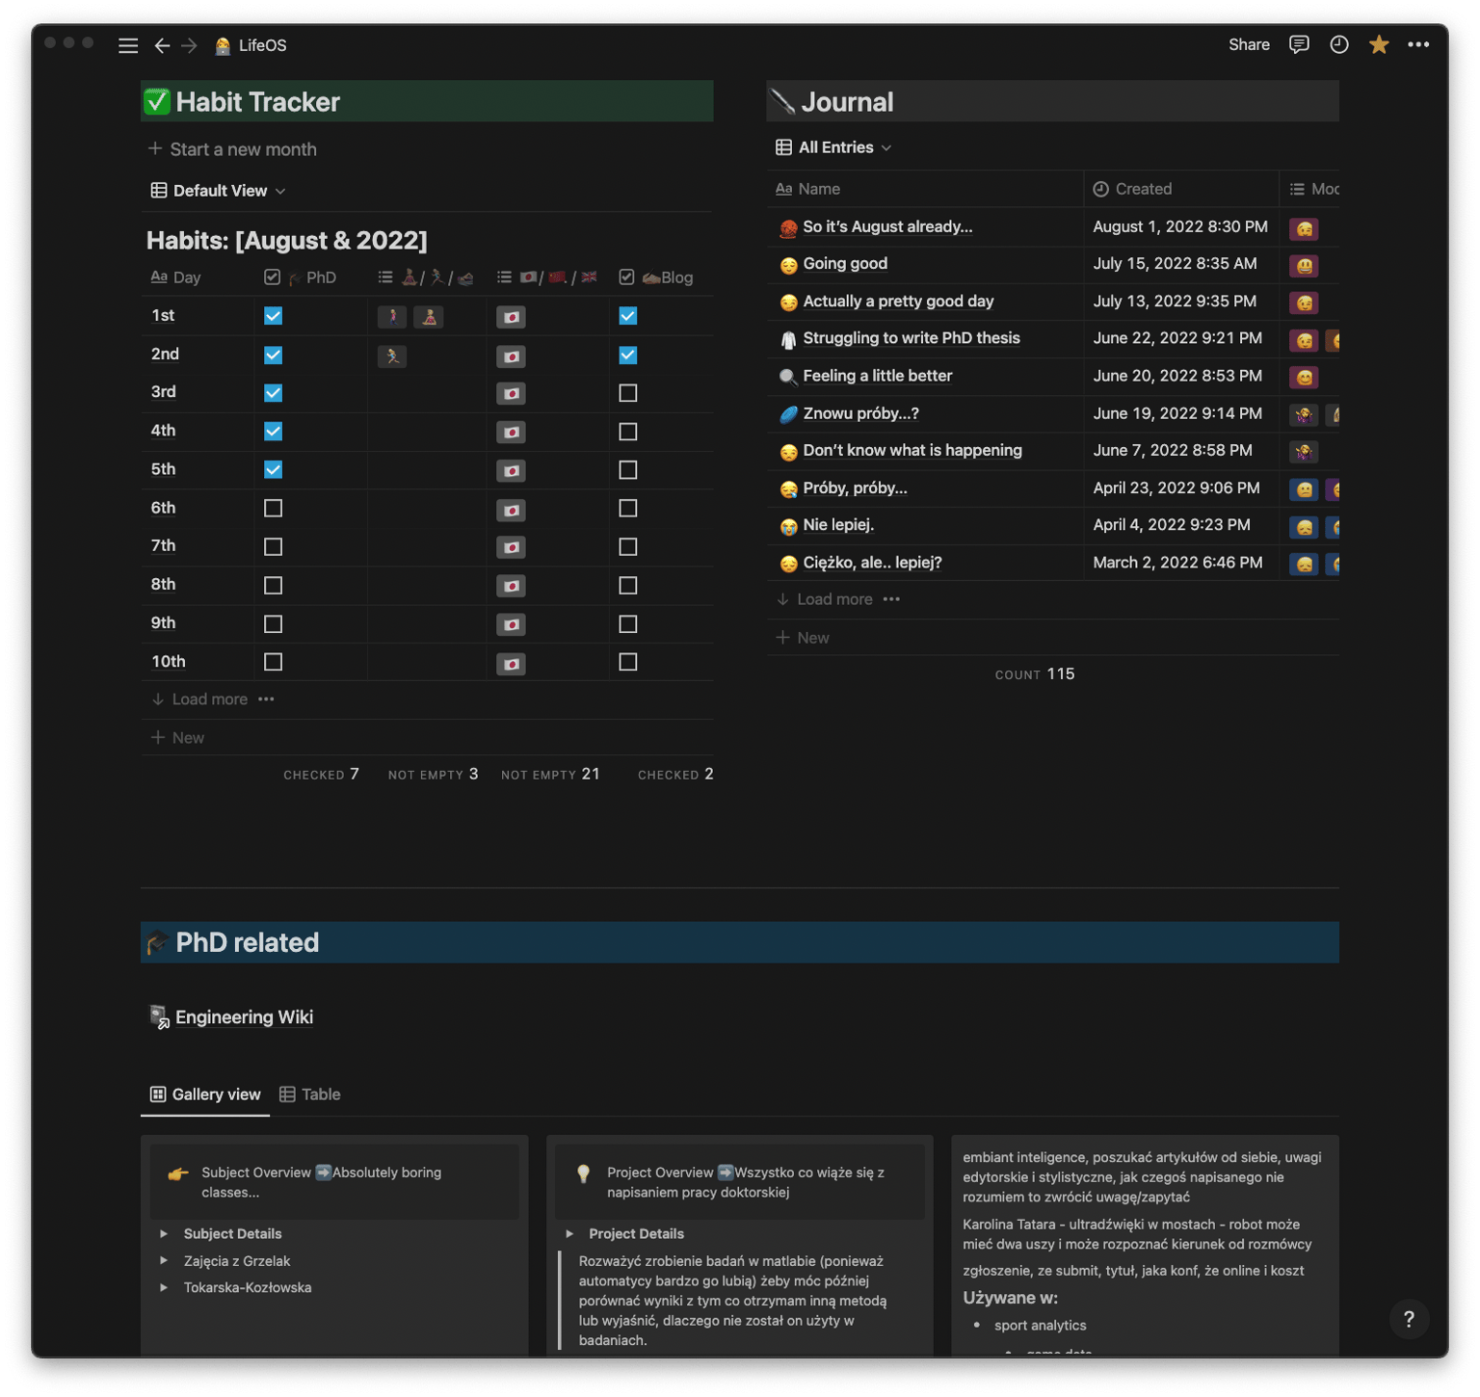This screenshot has width=1480, height=1397.
Task: Uncheck the PhD checkbox for 1st
Action: [x=274, y=316]
